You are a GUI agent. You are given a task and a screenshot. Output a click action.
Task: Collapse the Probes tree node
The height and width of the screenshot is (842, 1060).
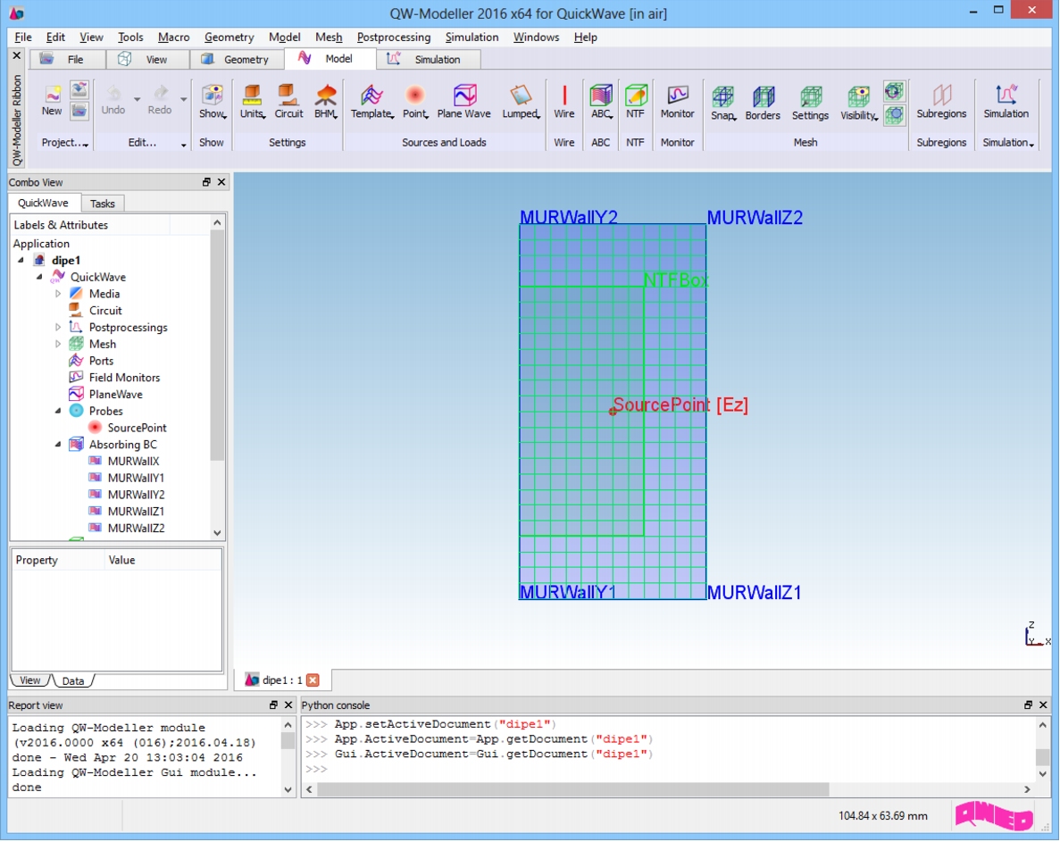[58, 411]
